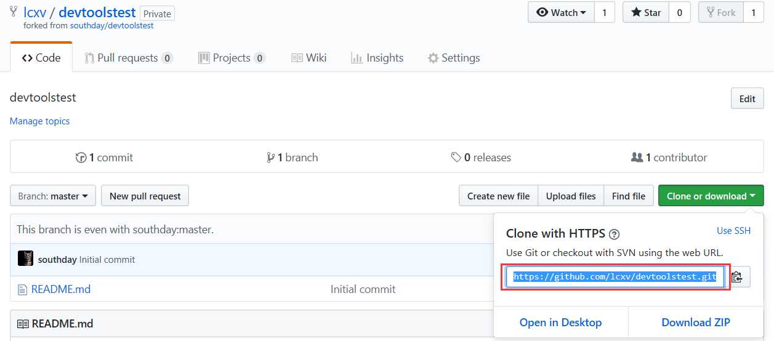Select the README.md file icon in file list
Screen dimensions: 774x341
pos(22,289)
